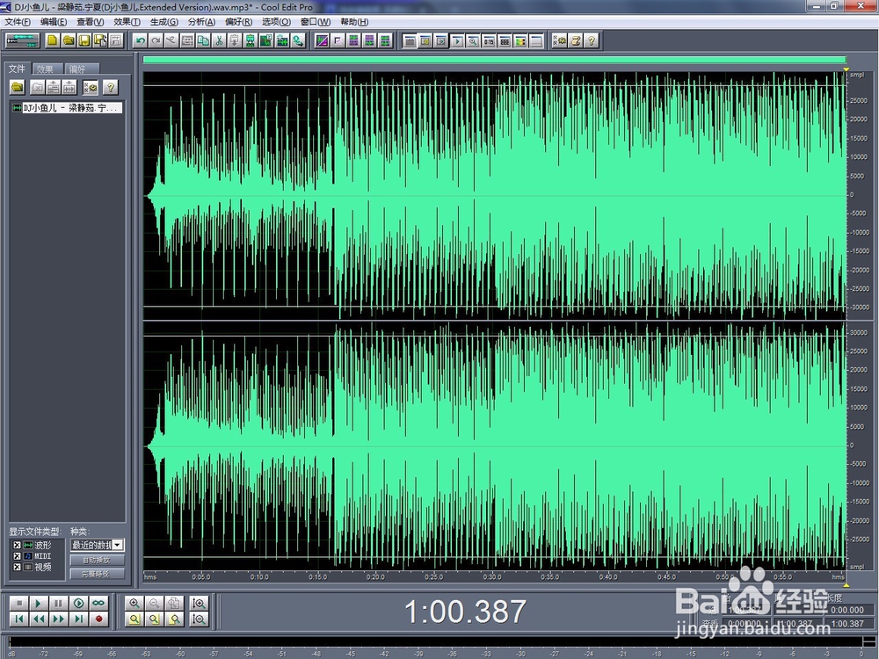The width and height of the screenshot is (879, 659).
Task: Click zoom to selection yellow magnifier
Action: pyautogui.click(x=134, y=619)
